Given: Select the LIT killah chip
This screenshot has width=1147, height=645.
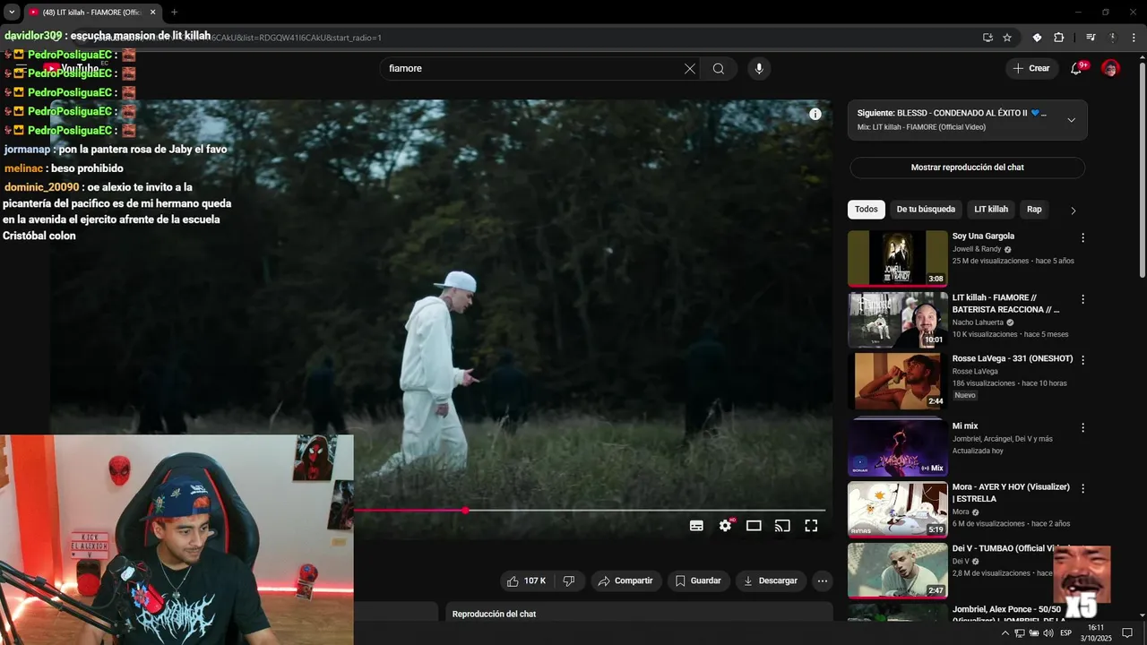Looking at the screenshot, I should [x=991, y=210].
